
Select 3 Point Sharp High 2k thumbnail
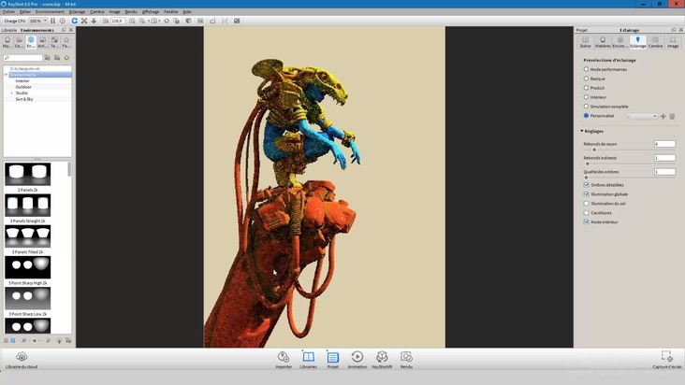27,267
